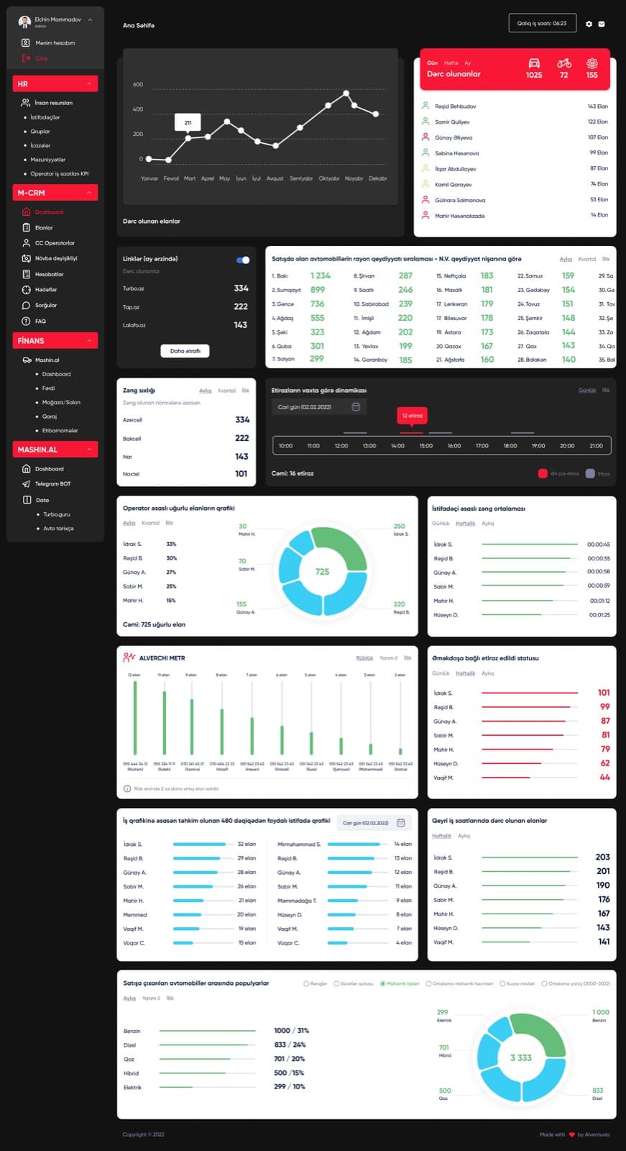The width and height of the screenshot is (626, 1151).
Task: Collapse the FİNANS sidebar section
Action: pos(89,340)
